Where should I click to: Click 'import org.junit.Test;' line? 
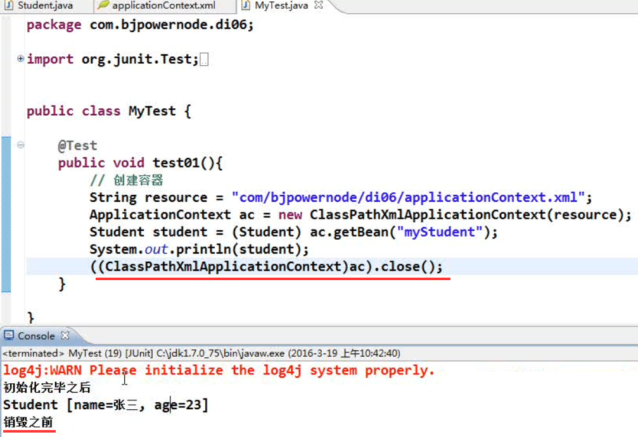(113, 59)
